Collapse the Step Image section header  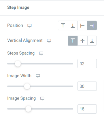coord(52,8)
